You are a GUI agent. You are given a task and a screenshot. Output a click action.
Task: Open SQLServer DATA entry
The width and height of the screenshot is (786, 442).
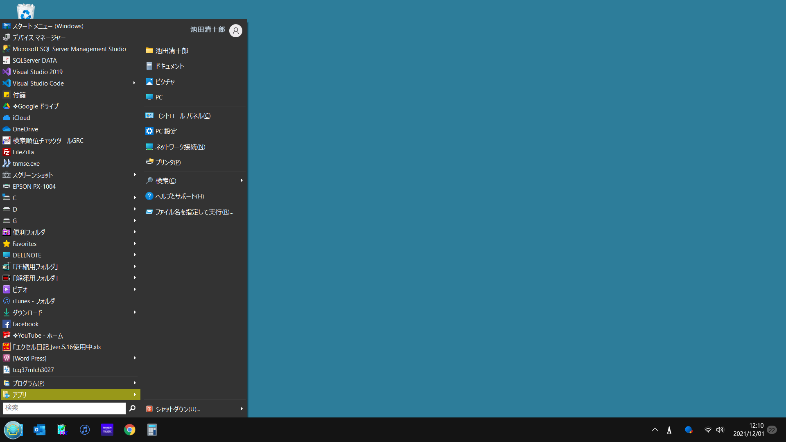click(x=70, y=60)
